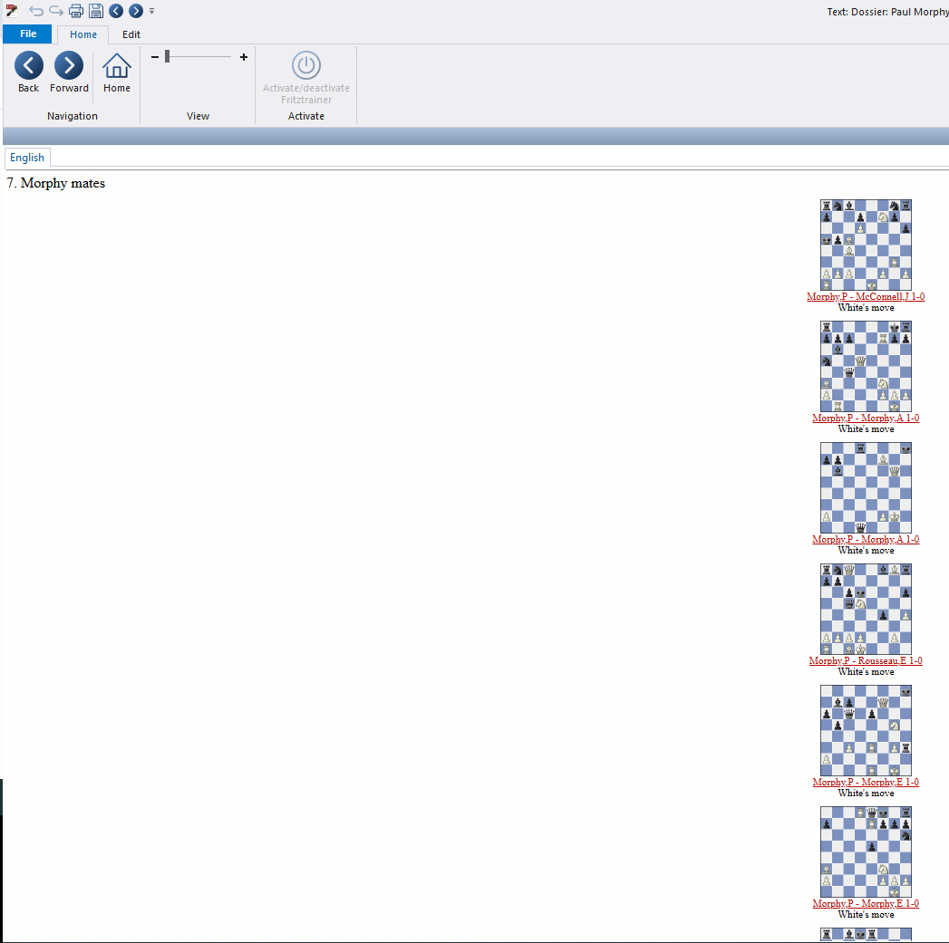Screen dimensions: 949x943
Task: Click the house-shaped Home navigation button
Action: pyautogui.click(x=116, y=72)
